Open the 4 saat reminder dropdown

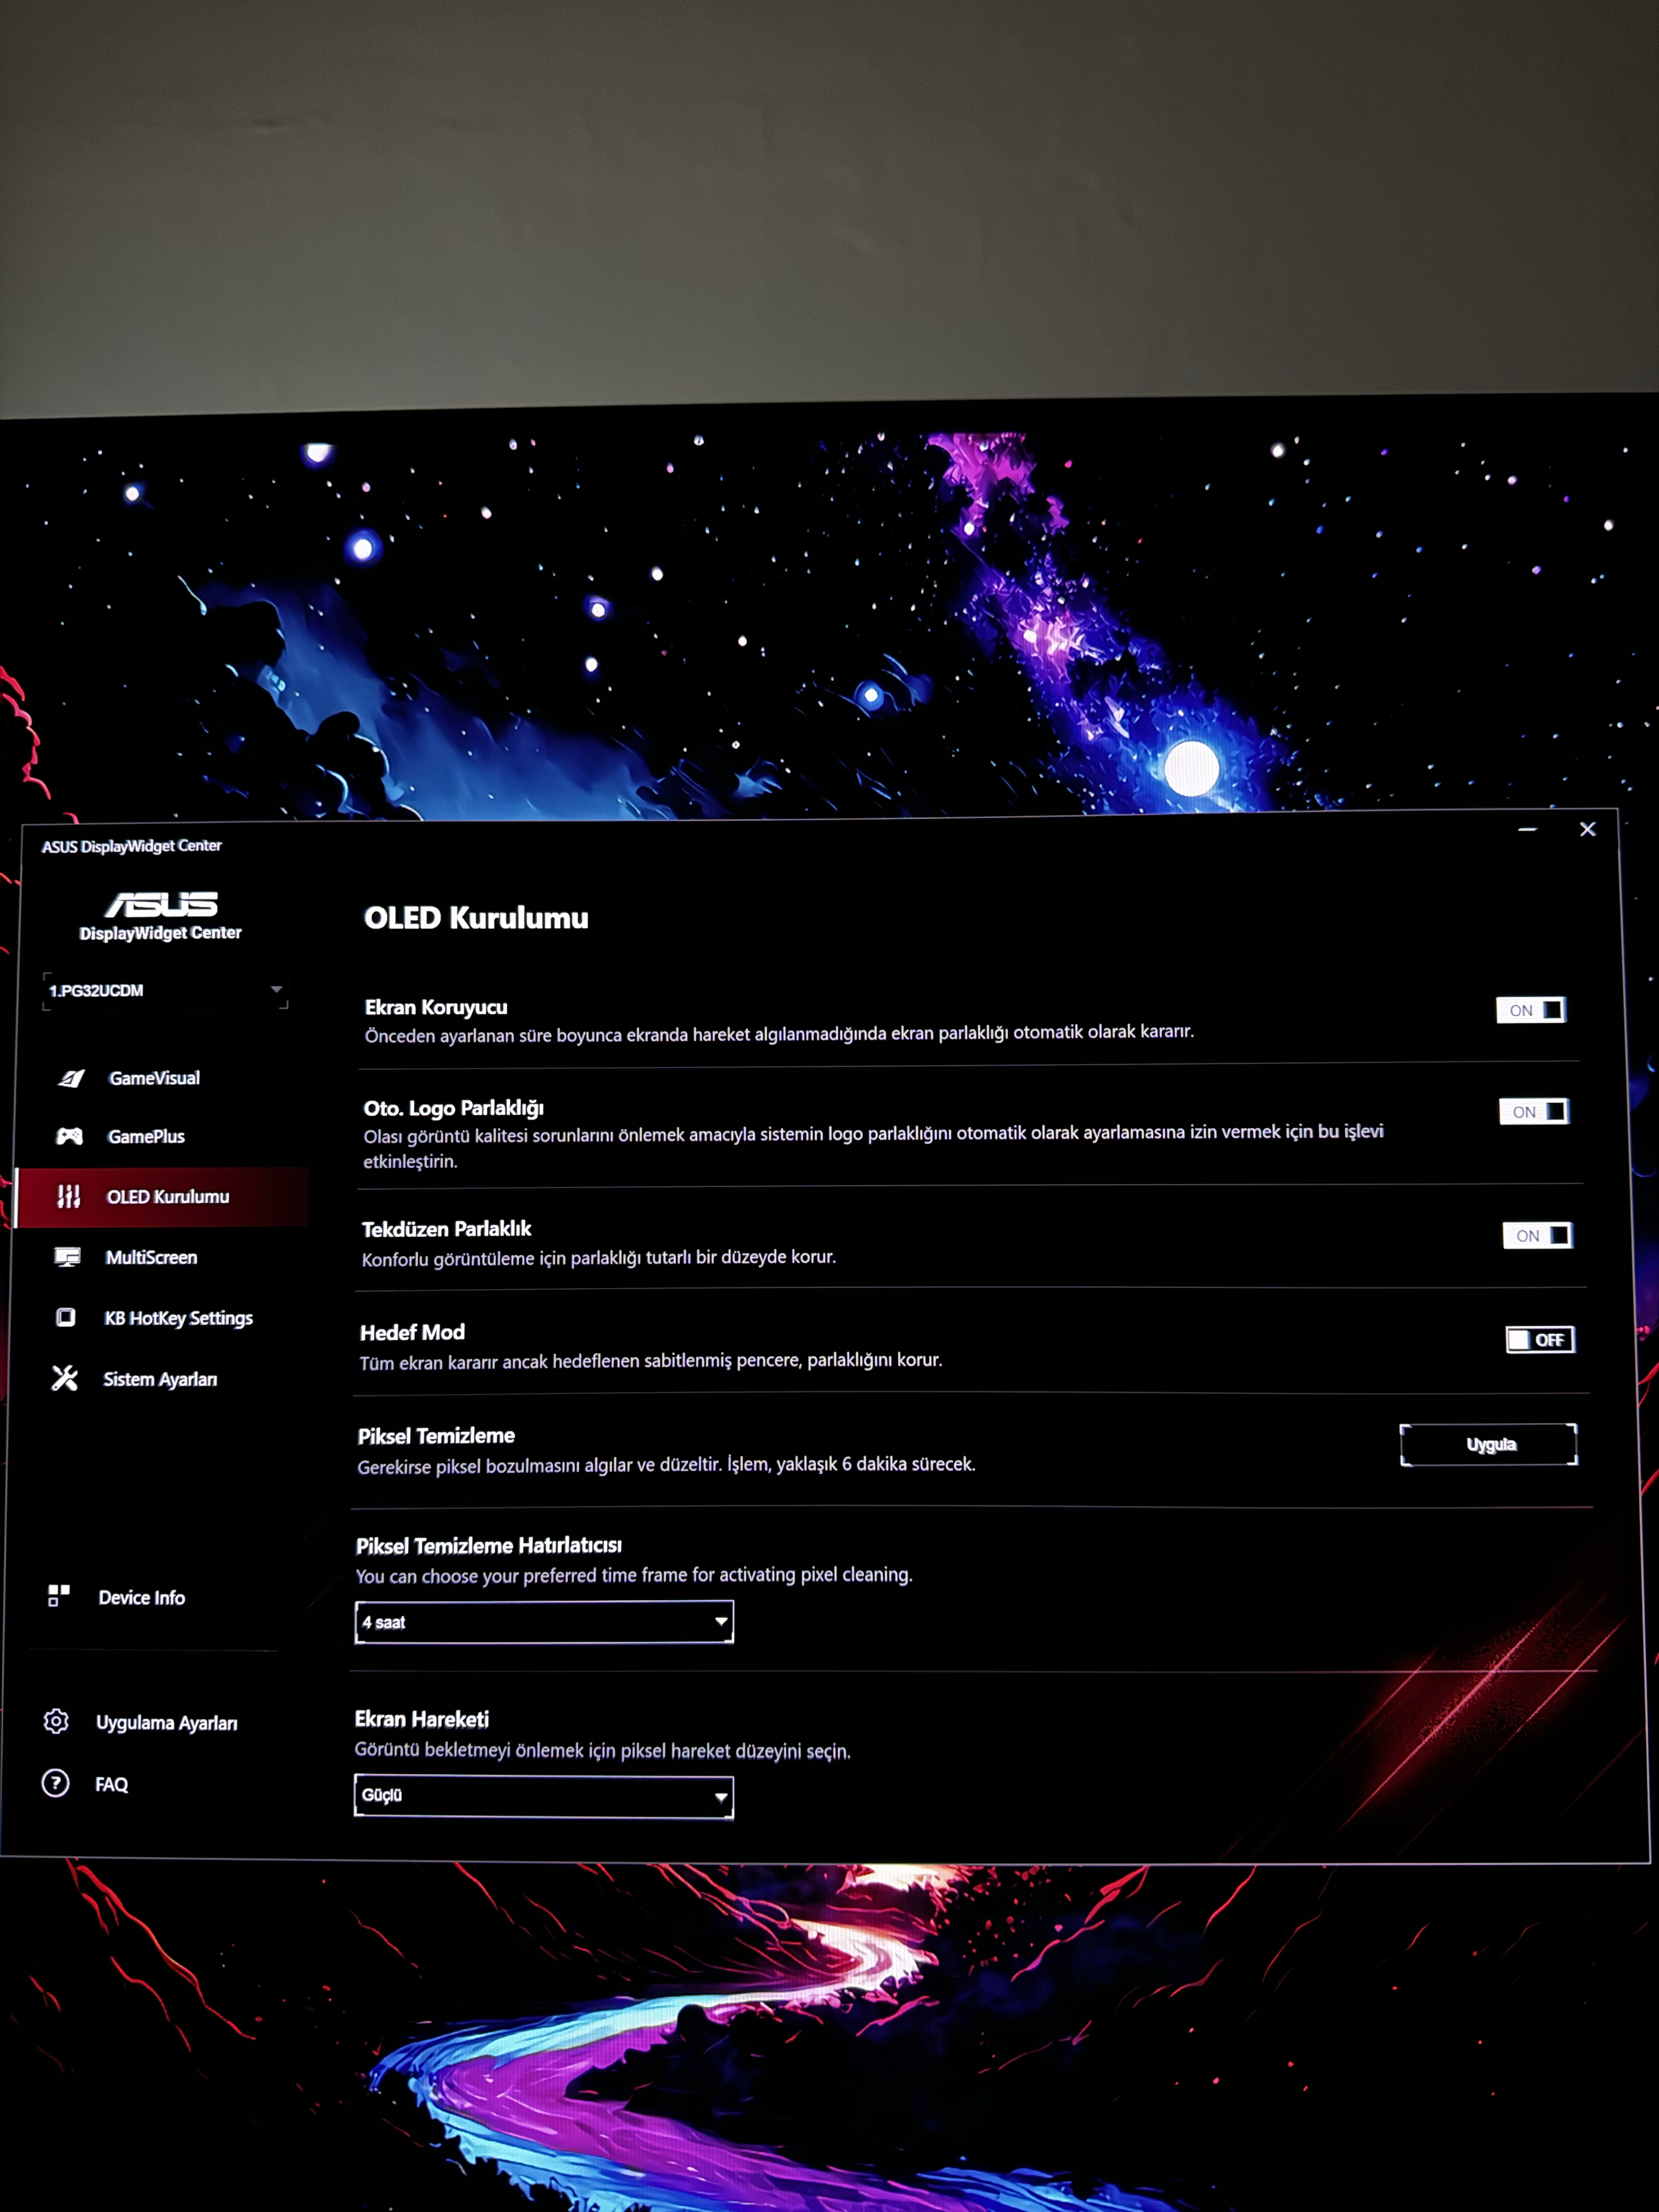coord(544,1622)
